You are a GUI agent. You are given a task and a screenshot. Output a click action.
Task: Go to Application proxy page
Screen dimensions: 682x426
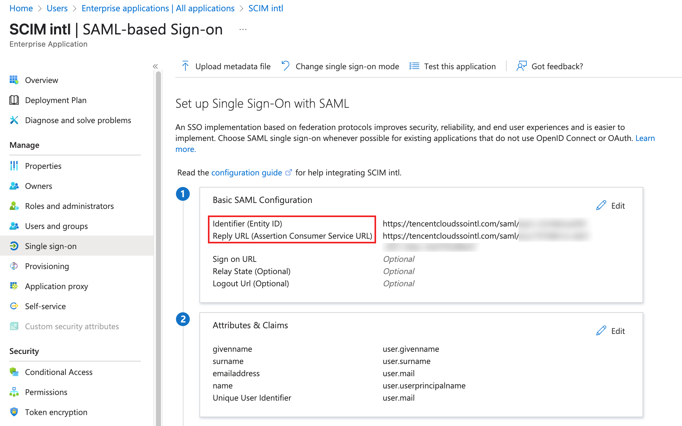click(x=56, y=286)
